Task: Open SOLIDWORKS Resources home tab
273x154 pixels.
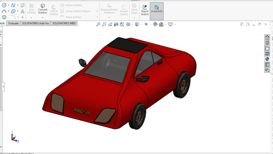Action: [267, 37]
